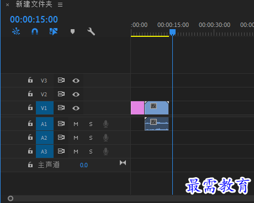
Task: Toggle A2 track targeting
Action: tap(45, 138)
